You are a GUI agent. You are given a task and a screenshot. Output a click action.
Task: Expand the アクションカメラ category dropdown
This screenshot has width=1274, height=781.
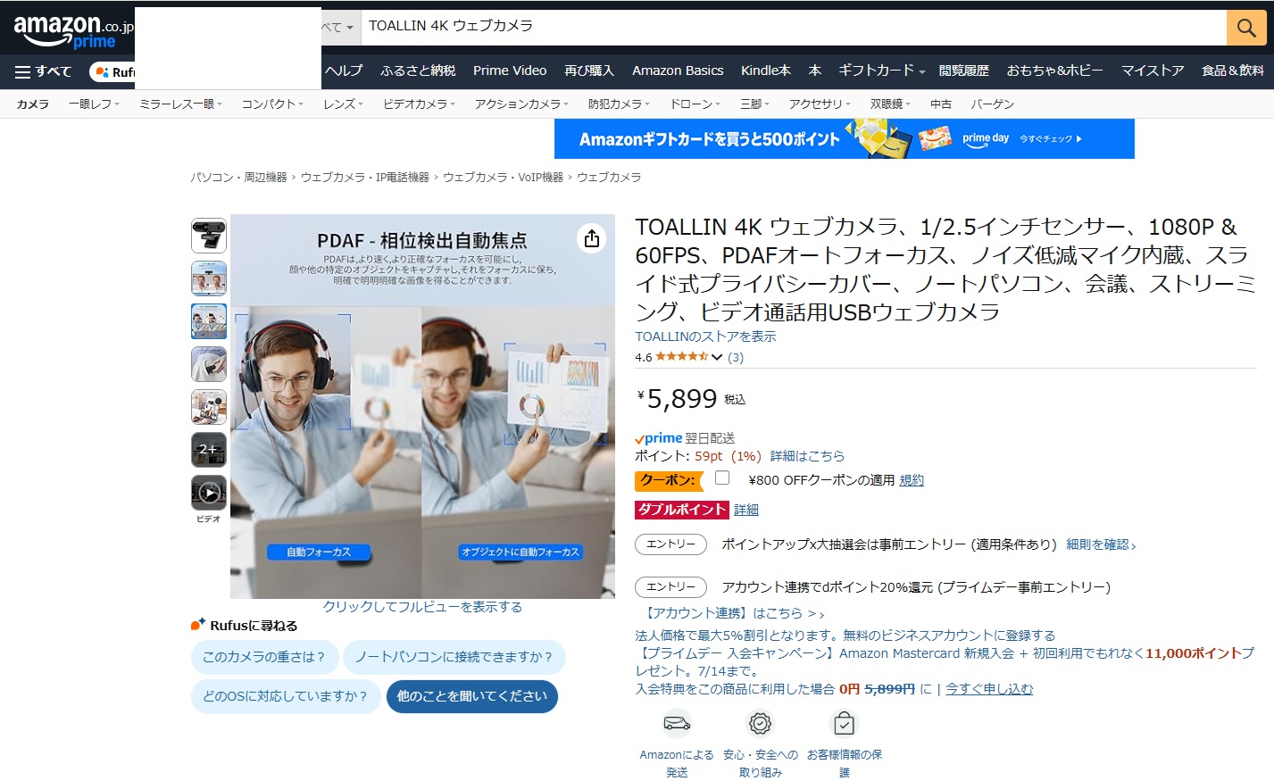[x=521, y=104]
